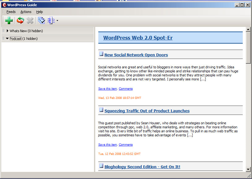252x179 pixels.
Task: Click the window resize grip corner
Action: 250,176
